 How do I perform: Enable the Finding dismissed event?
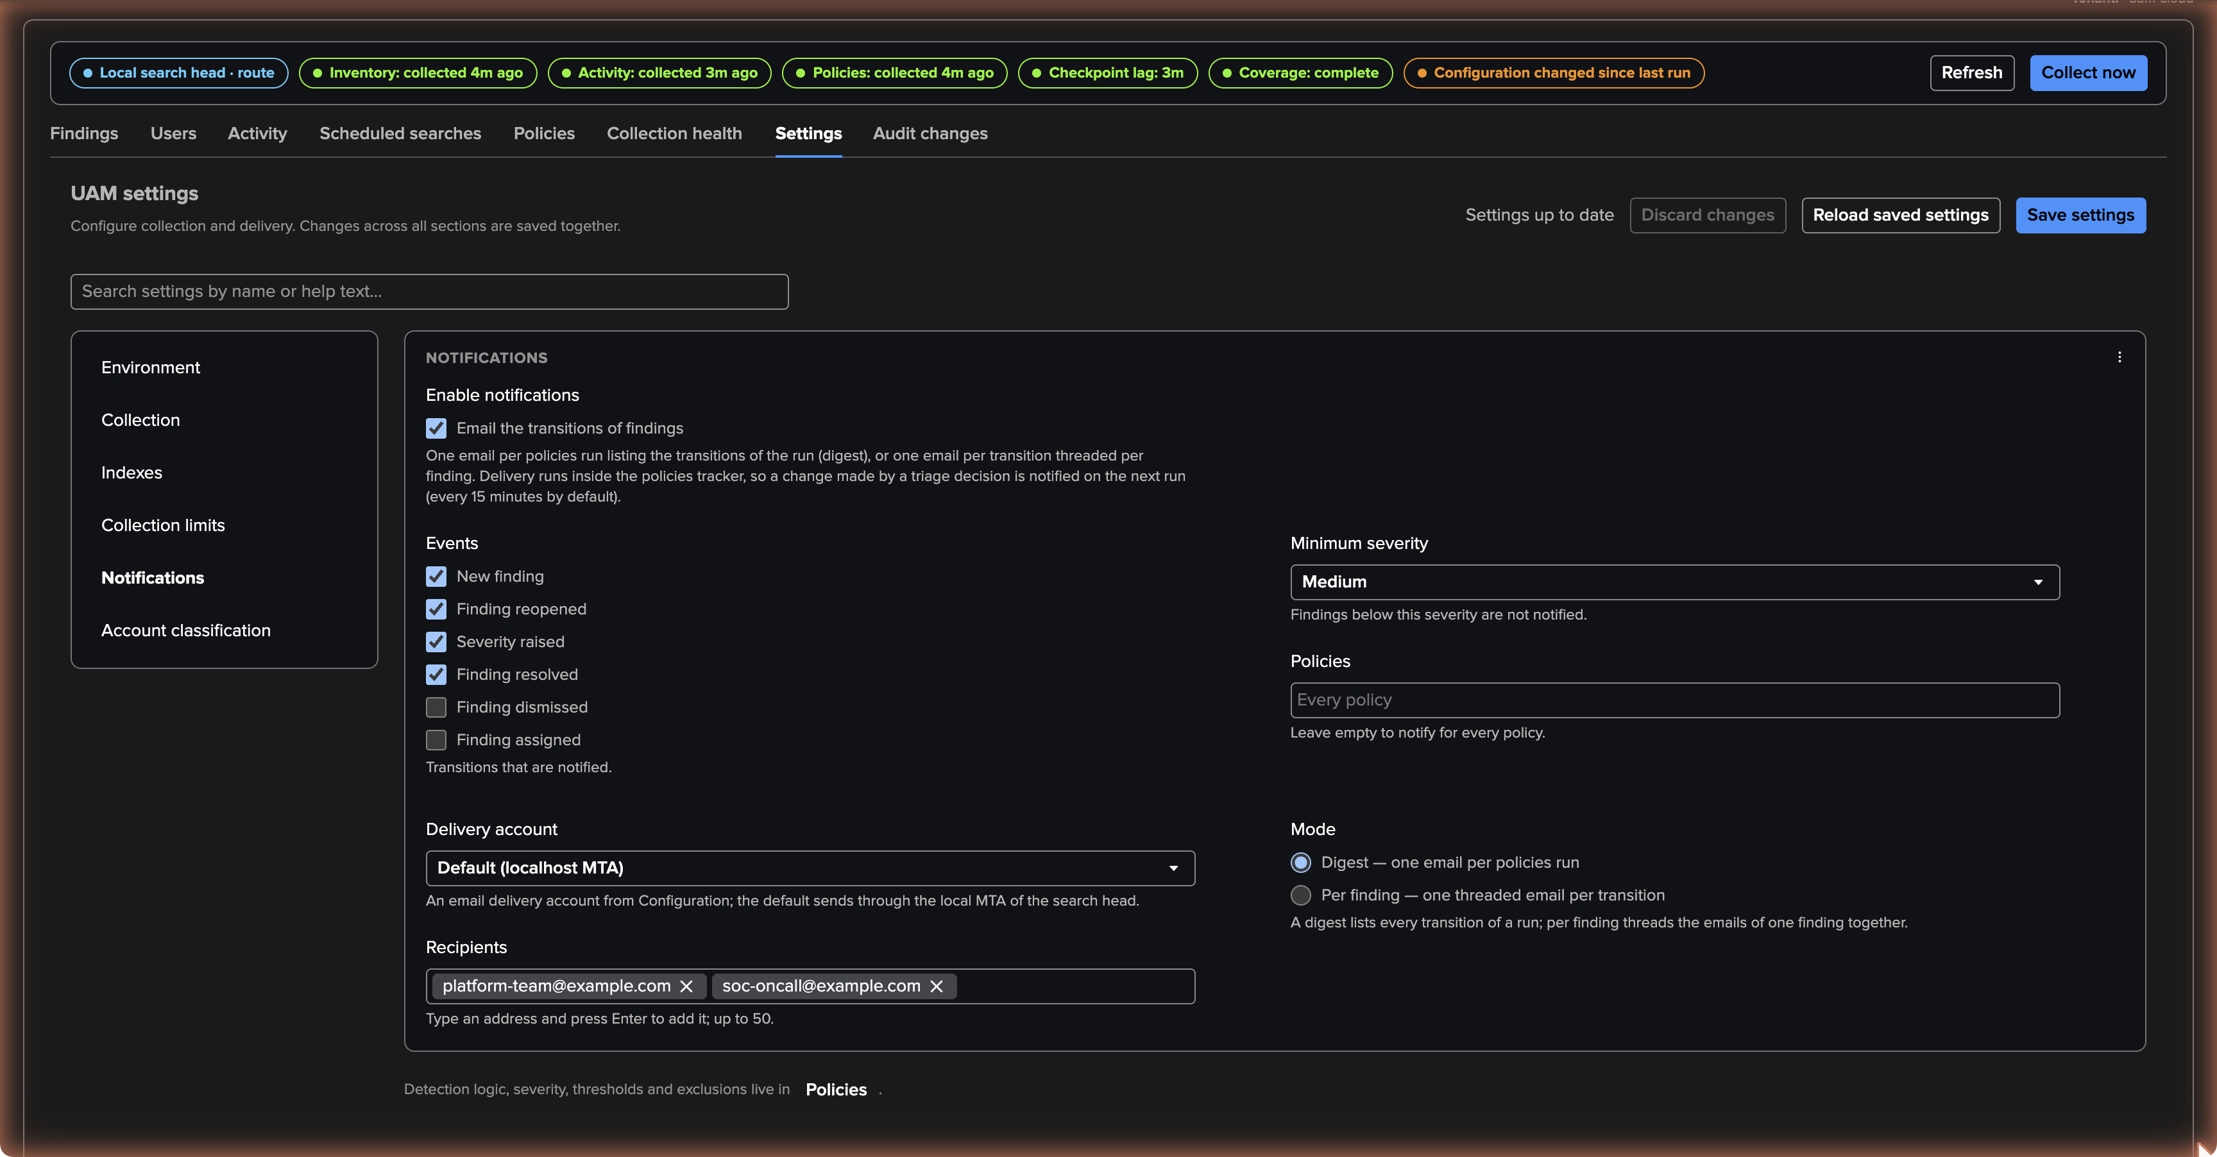tap(436, 707)
